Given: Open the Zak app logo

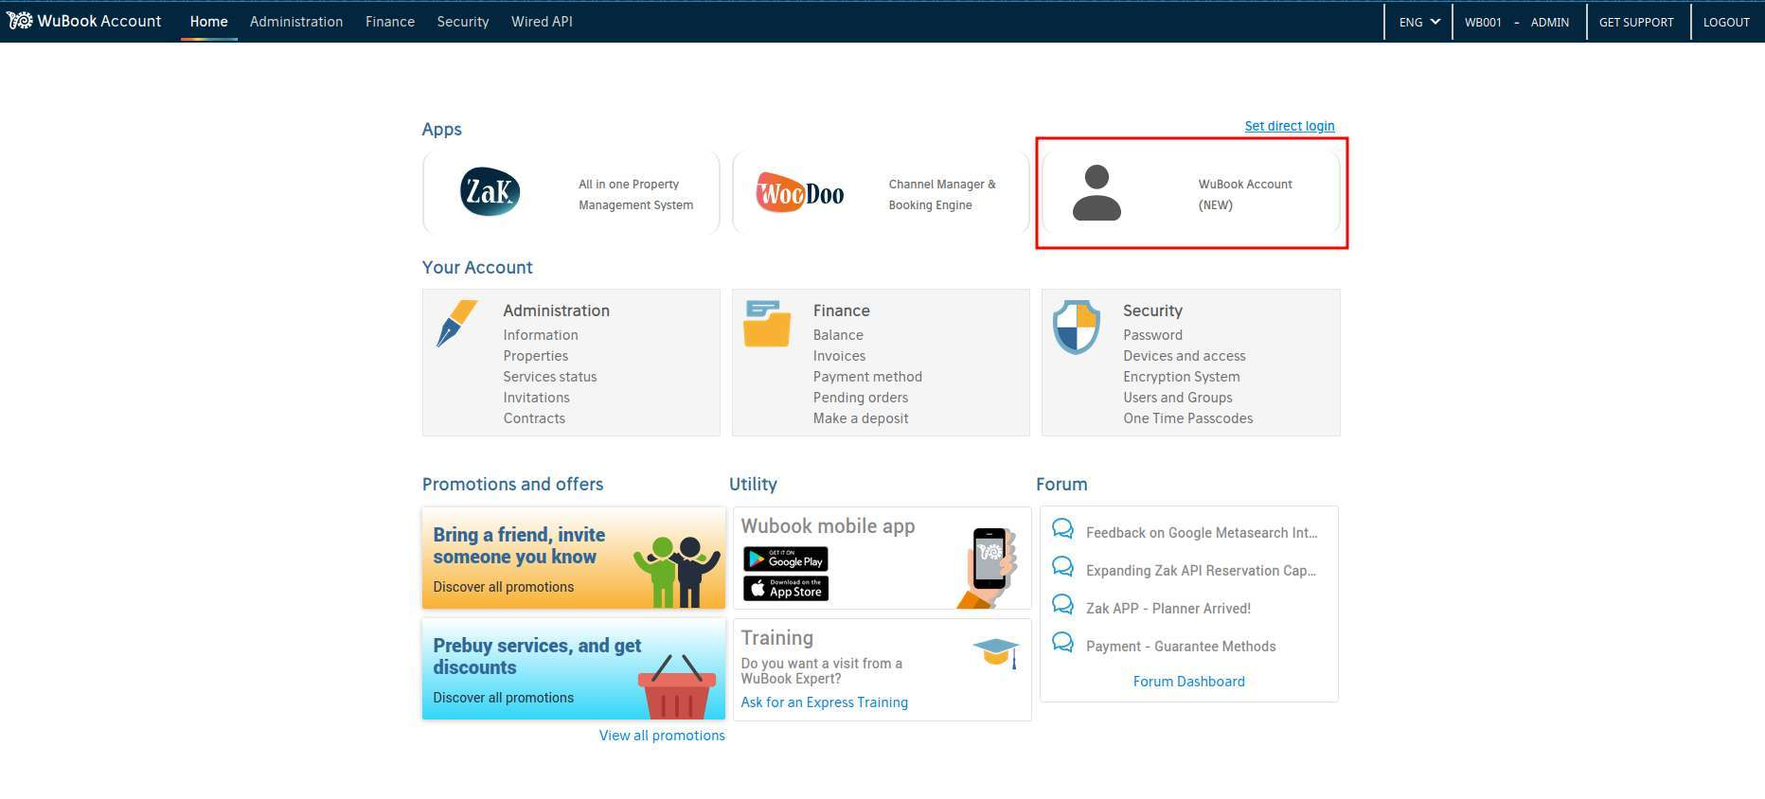Looking at the screenshot, I should (490, 192).
